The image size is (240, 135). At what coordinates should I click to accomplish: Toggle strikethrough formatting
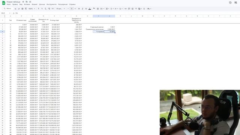pyautogui.click(x=86, y=9)
